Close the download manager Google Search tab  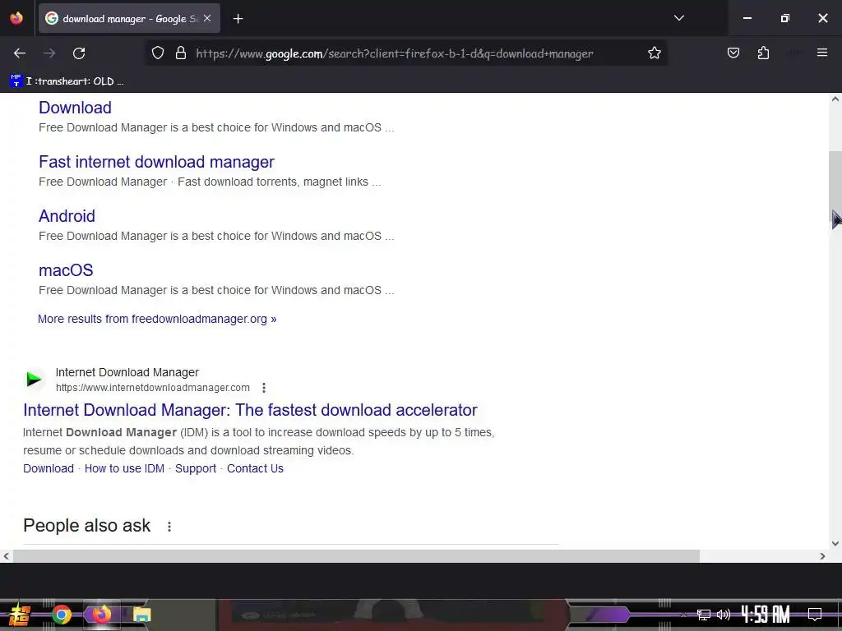click(207, 18)
